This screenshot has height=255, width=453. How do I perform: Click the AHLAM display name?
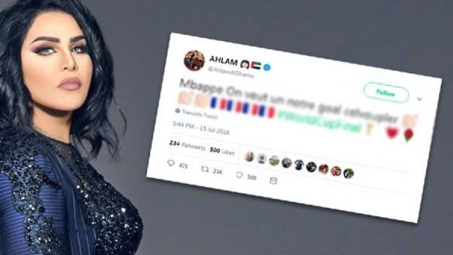tap(223, 60)
